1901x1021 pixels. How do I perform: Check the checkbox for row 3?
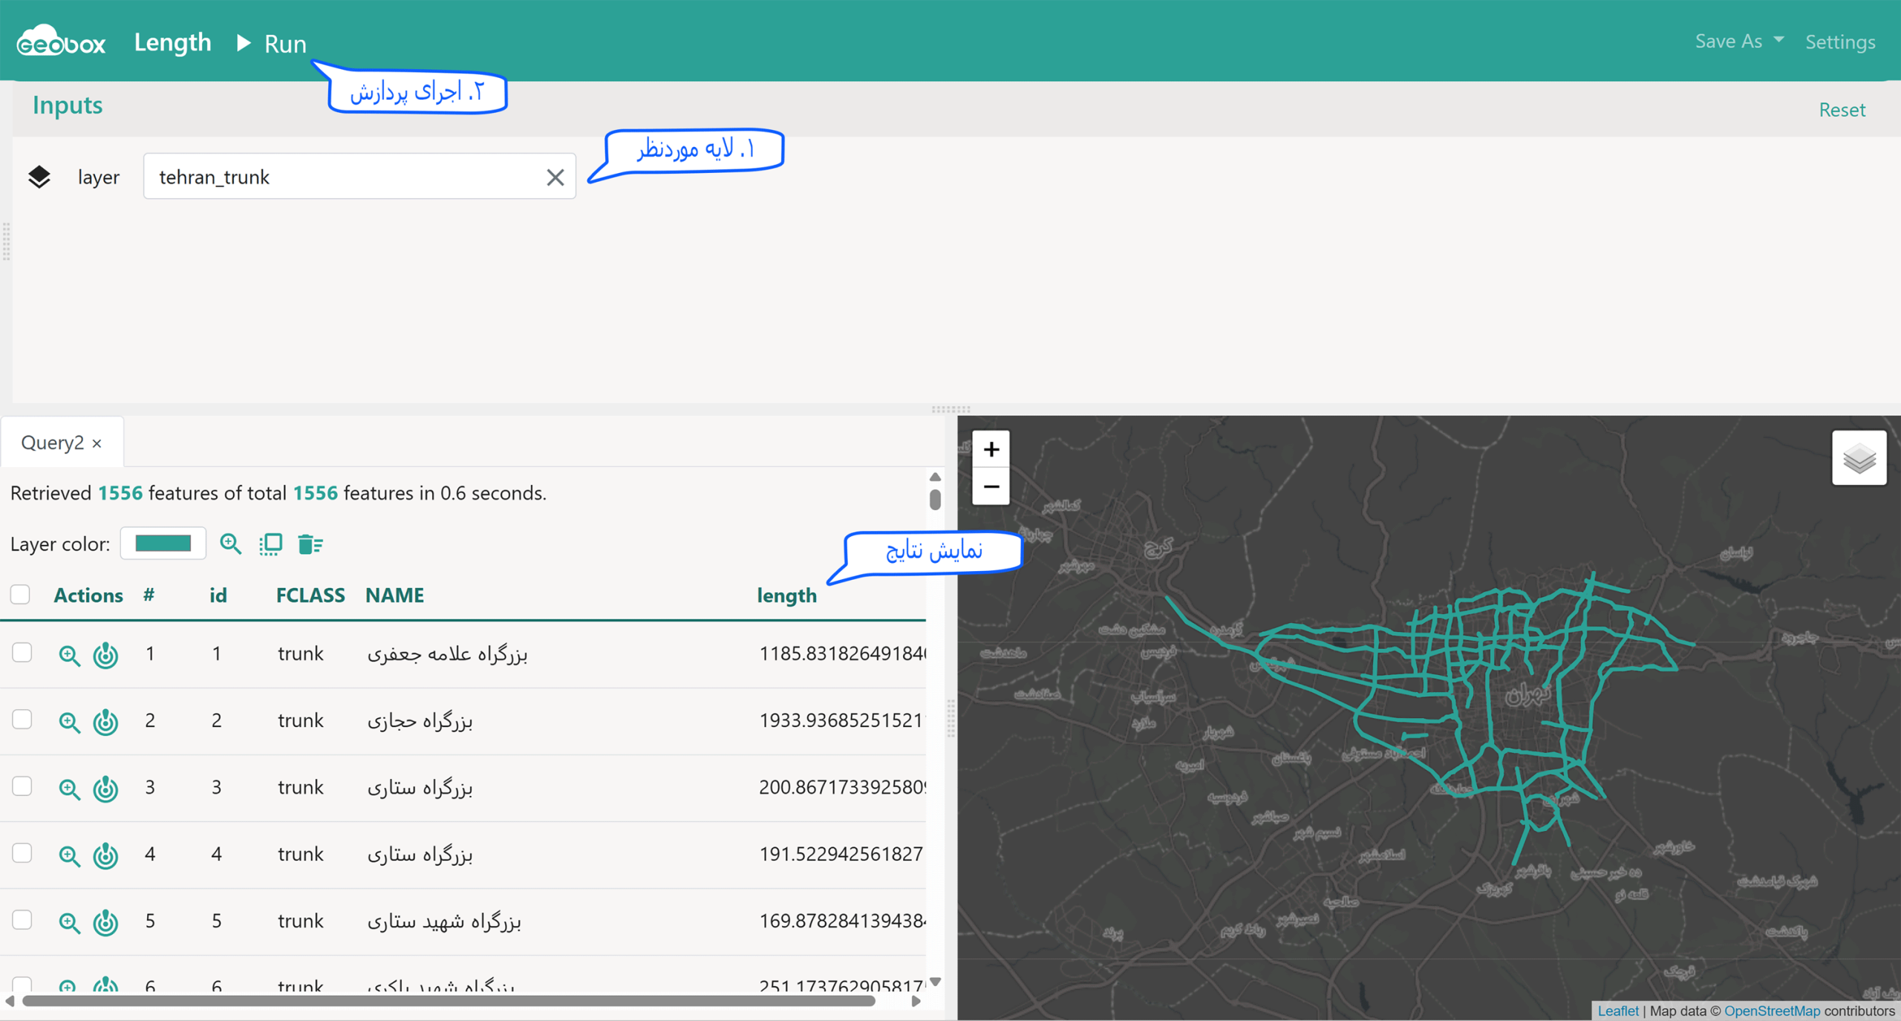(x=22, y=786)
